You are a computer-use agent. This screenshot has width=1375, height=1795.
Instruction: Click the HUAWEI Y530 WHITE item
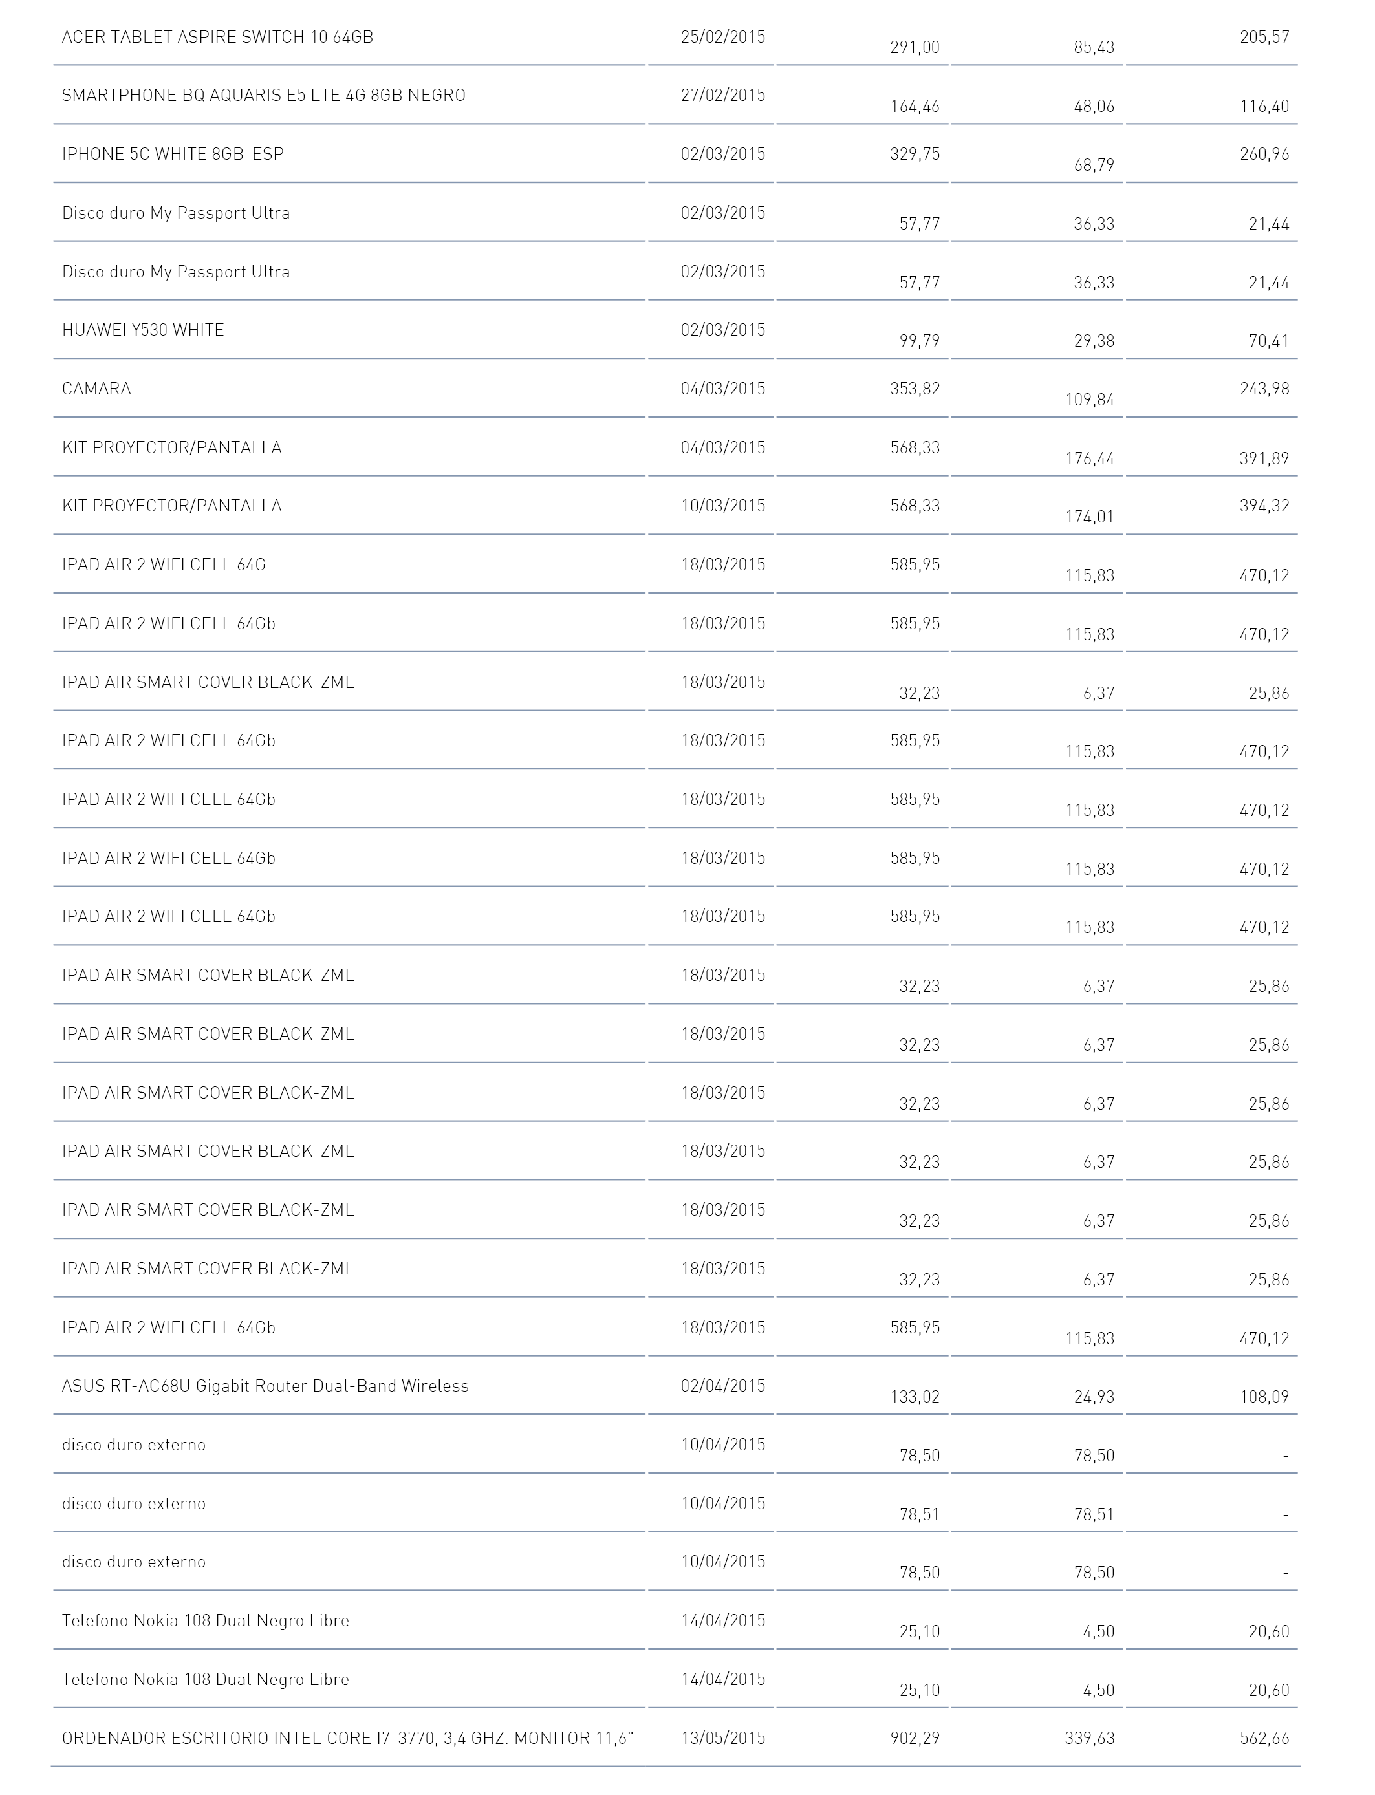143,330
